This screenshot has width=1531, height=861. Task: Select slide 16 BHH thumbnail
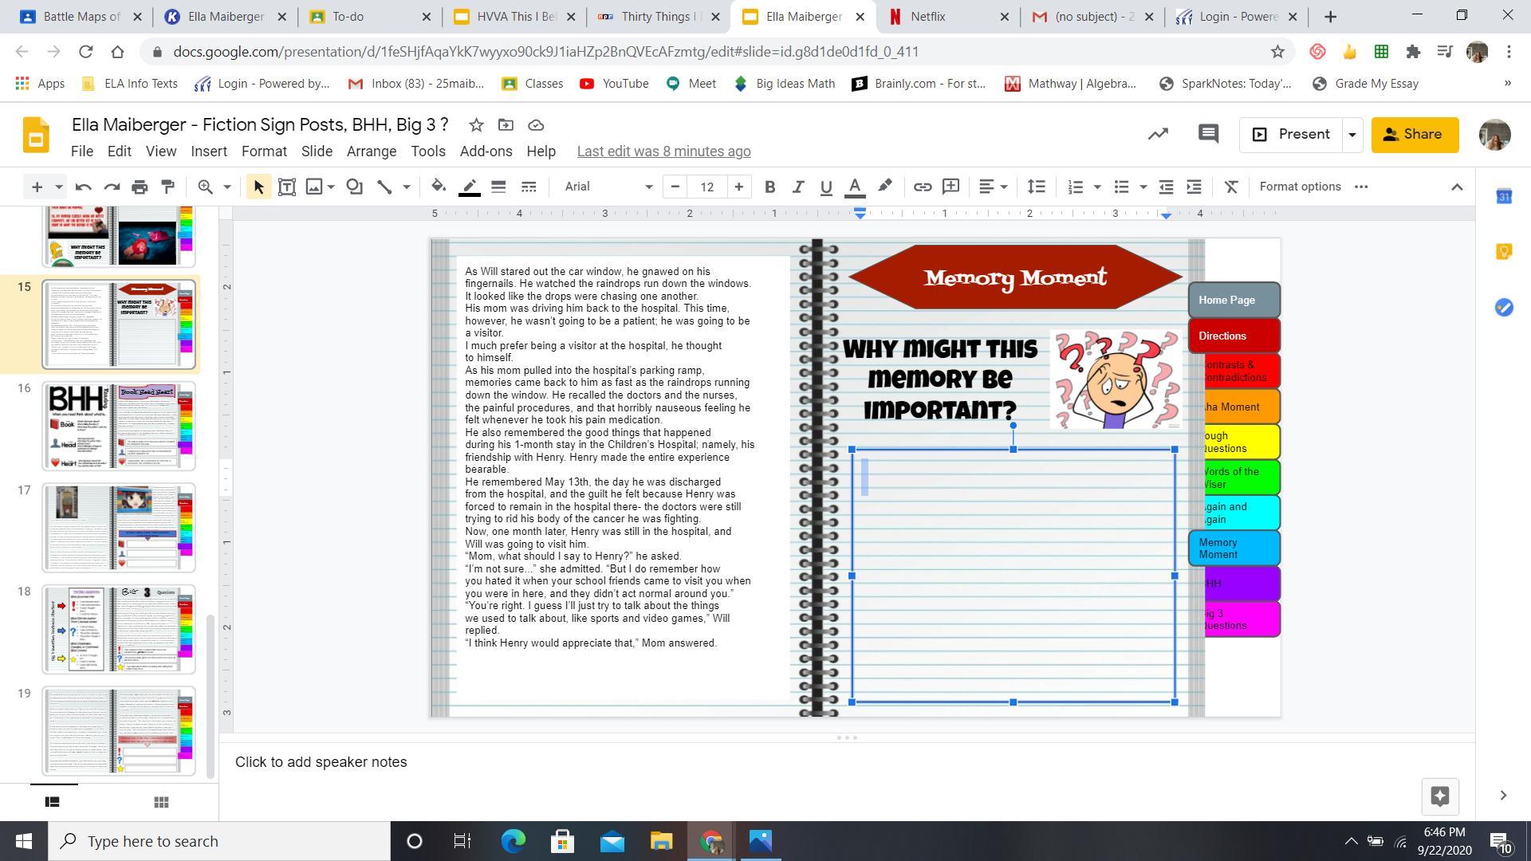[x=118, y=426]
